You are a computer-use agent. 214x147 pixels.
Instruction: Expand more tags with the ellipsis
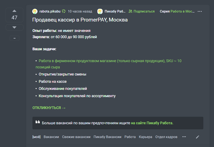coord(184,137)
